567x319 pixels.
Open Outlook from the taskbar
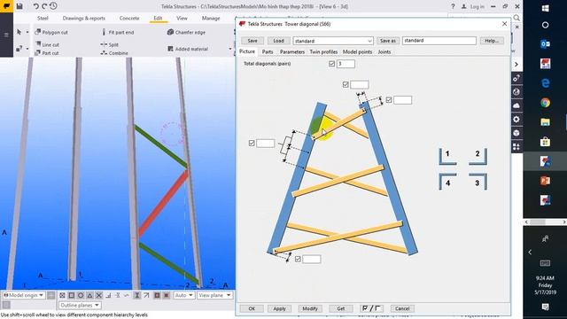coord(546,44)
